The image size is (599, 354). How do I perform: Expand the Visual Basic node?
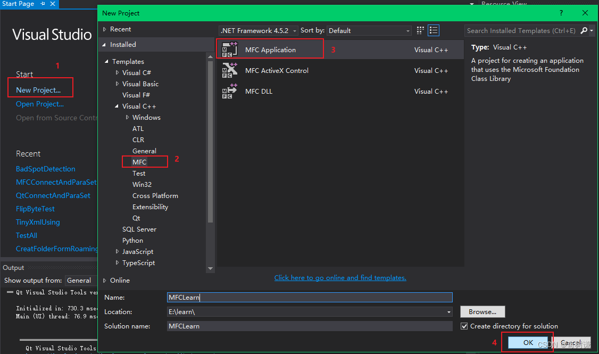117,84
